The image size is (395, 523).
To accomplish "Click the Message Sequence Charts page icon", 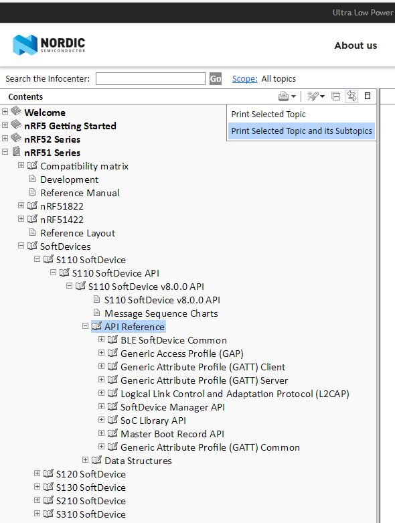I will pyautogui.click(x=96, y=312).
